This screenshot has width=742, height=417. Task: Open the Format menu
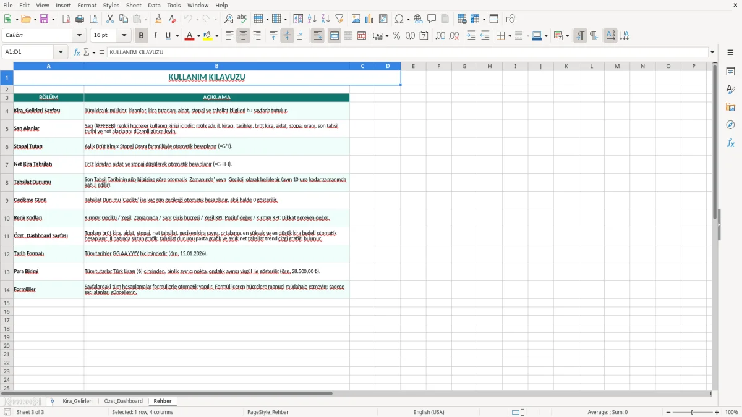[87, 6]
